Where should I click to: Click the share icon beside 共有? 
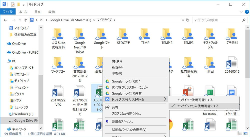(107, 107)
